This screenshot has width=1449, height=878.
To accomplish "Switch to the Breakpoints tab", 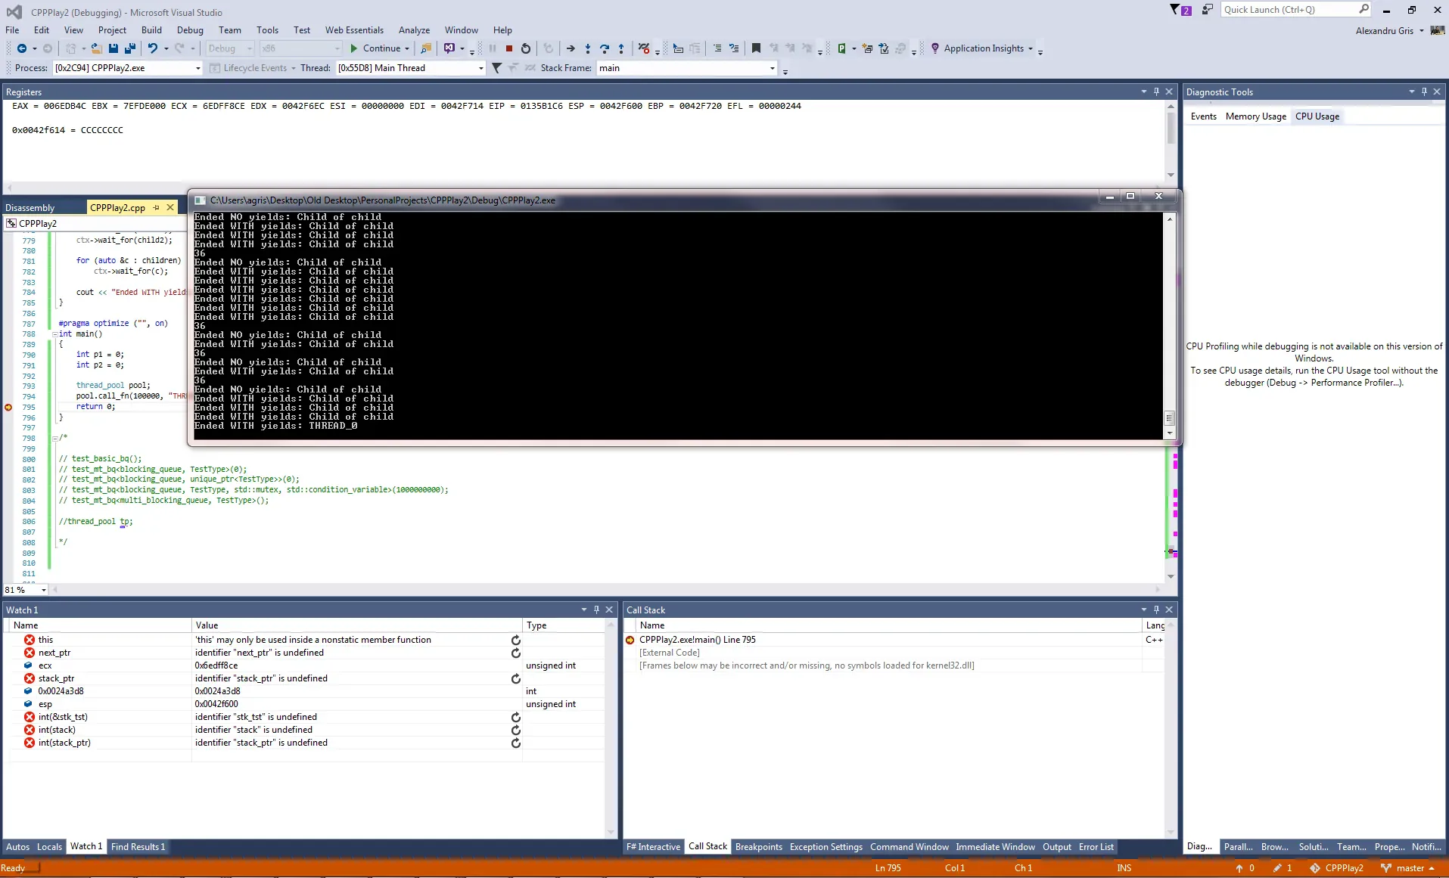I will point(758,847).
